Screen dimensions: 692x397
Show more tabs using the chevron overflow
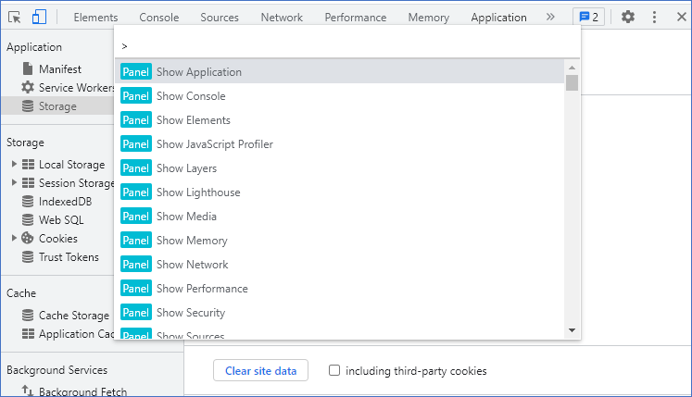point(550,17)
